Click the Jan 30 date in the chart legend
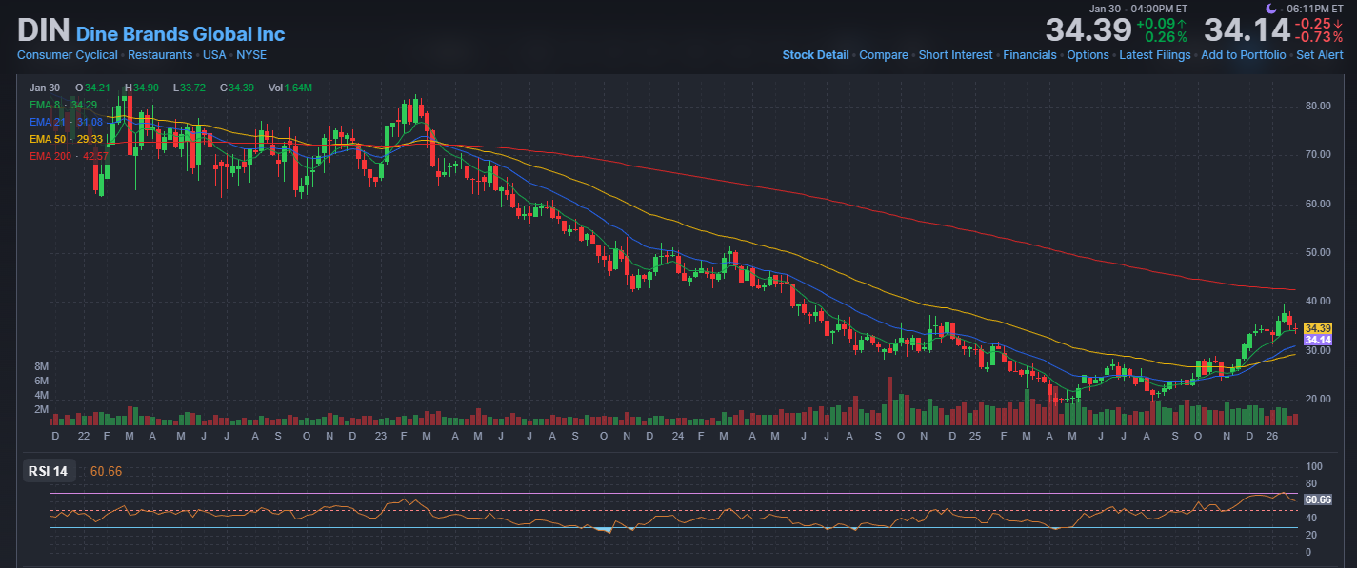 45,88
